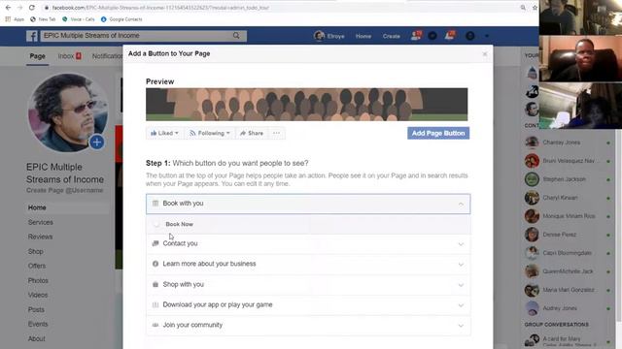This screenshot has width=622, height=349.
Task: Open Events in left page menu
Action: (38, 324)
